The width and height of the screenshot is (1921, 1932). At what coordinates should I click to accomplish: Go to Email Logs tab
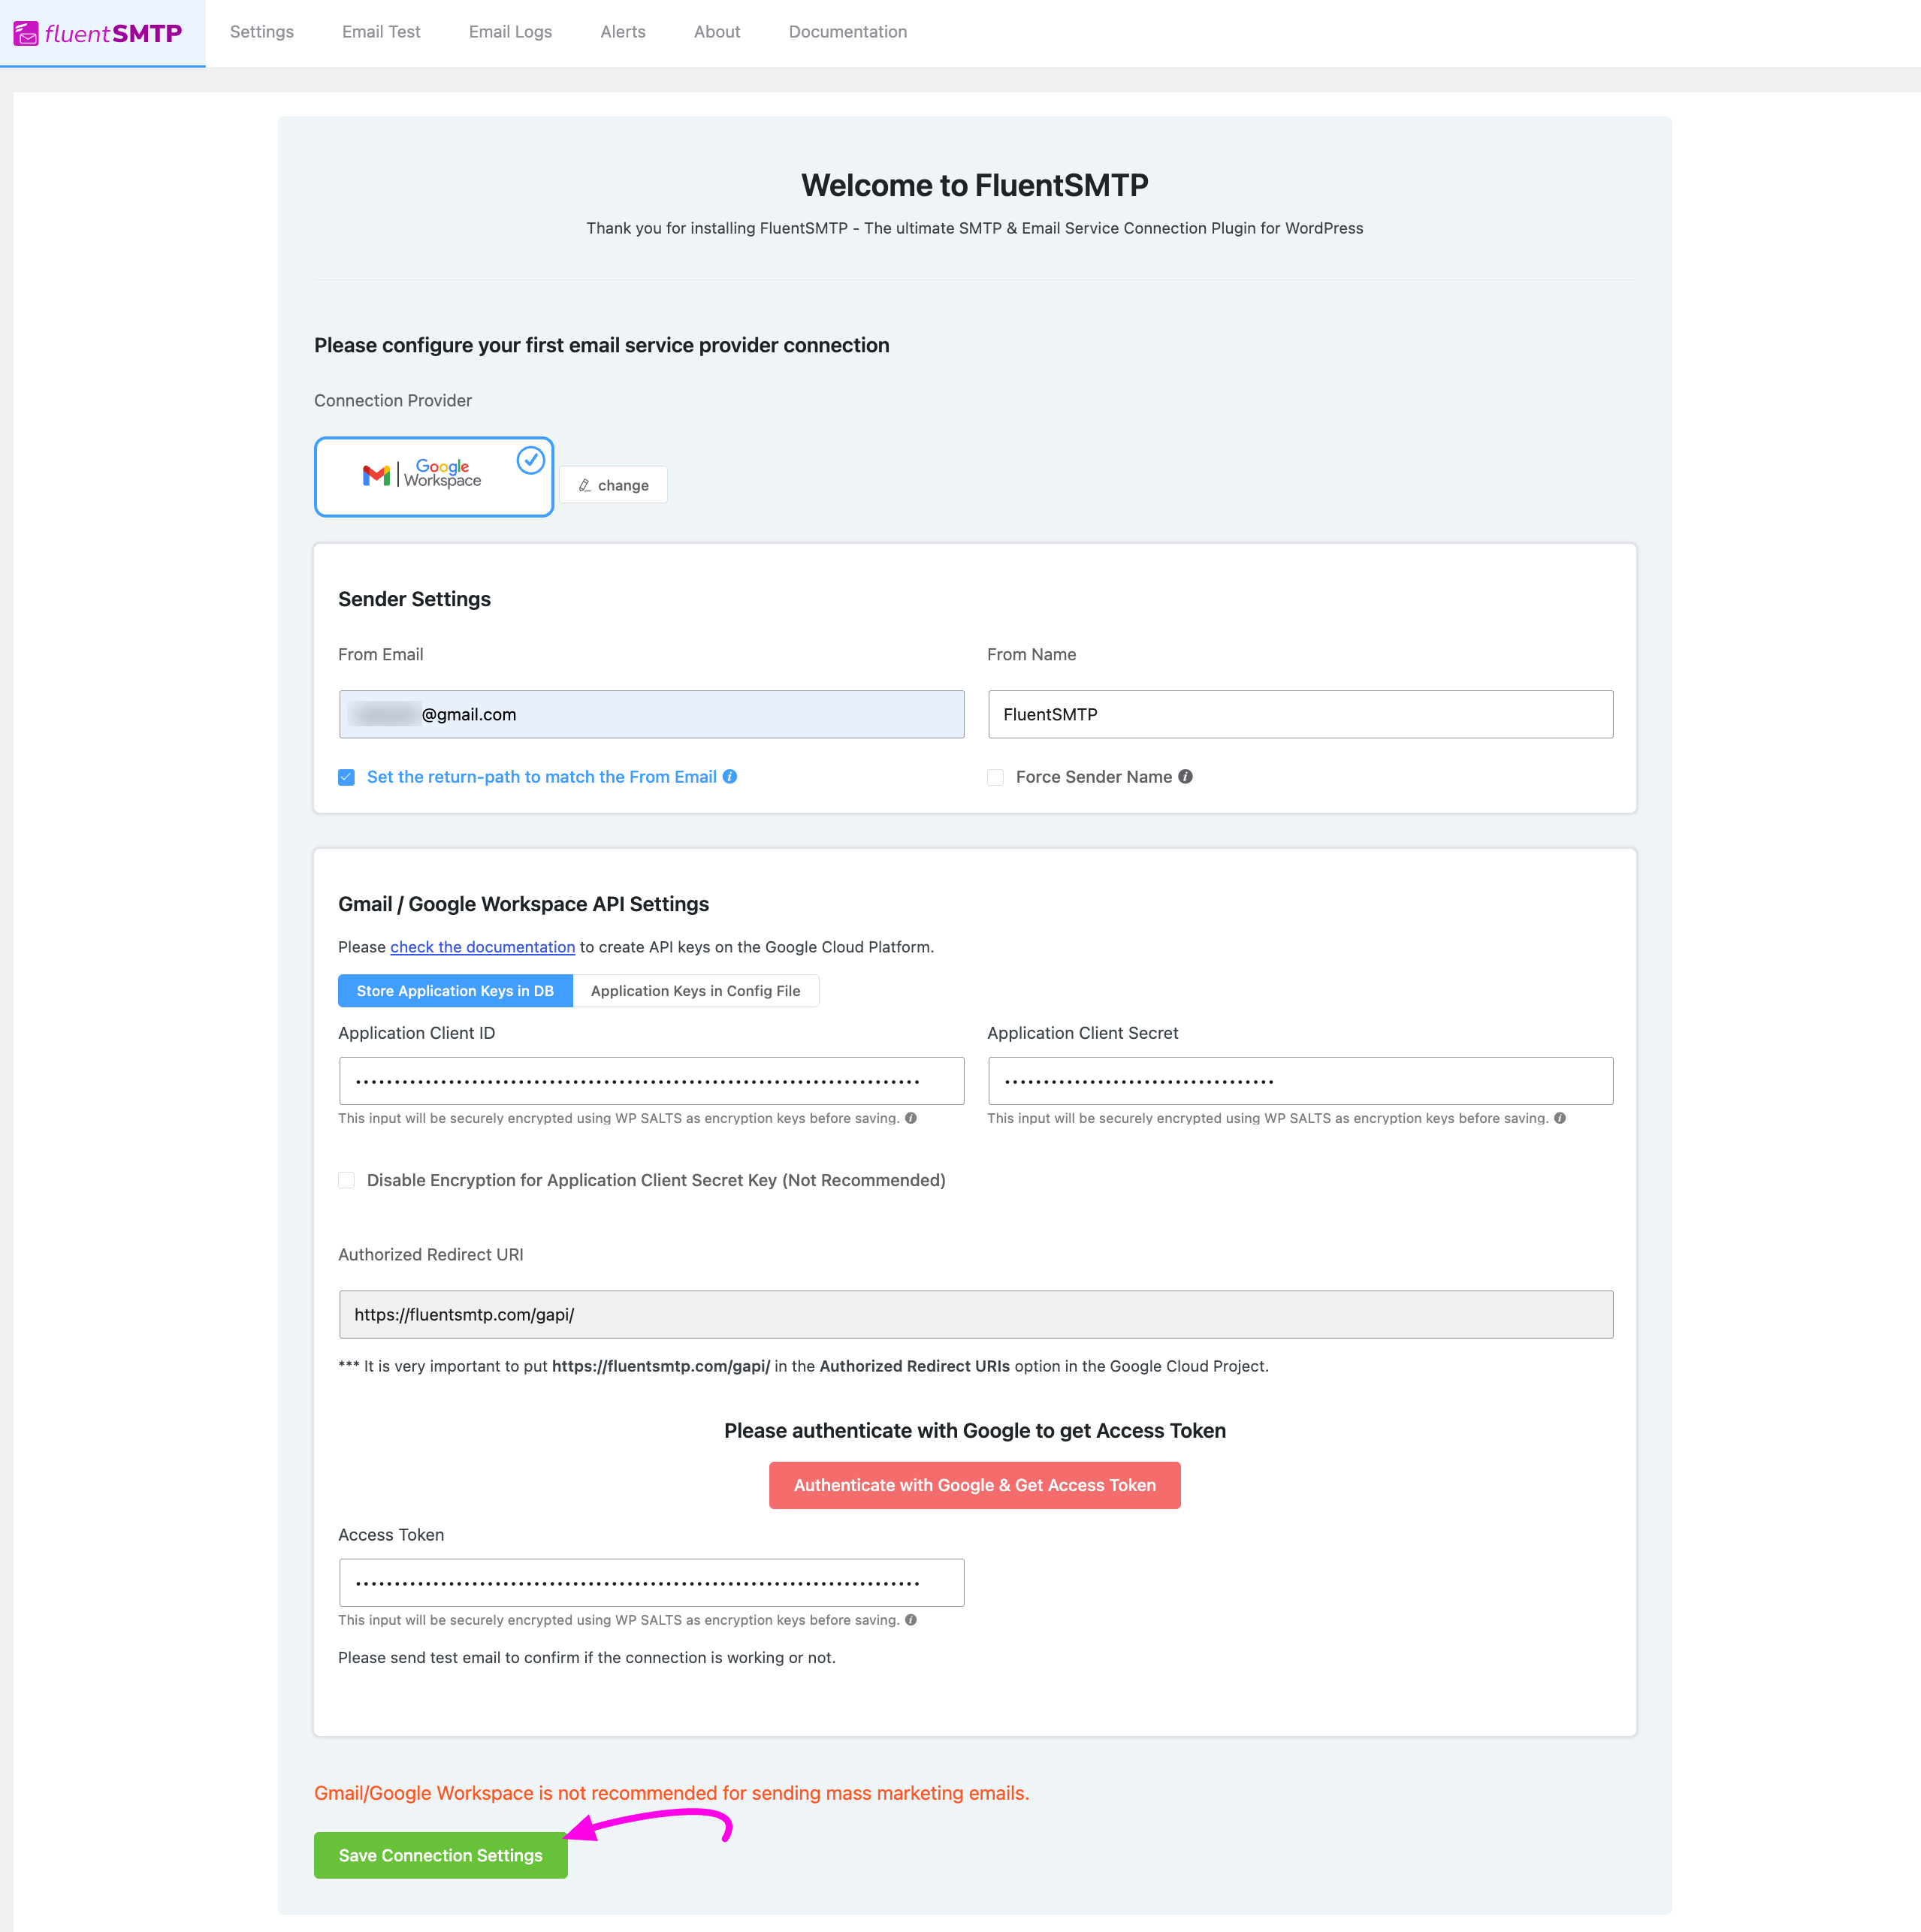pos(510,32)
